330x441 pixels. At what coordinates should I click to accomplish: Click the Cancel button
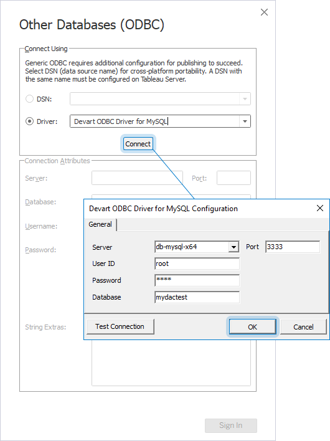pos(303,327)
